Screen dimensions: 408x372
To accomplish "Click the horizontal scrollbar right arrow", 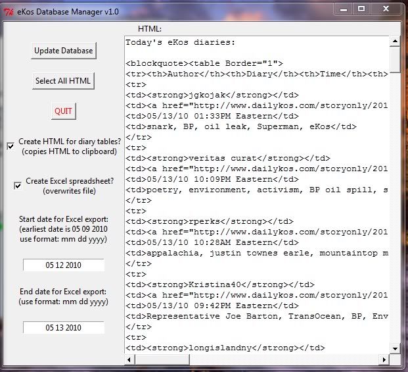I will pos(384,359).
